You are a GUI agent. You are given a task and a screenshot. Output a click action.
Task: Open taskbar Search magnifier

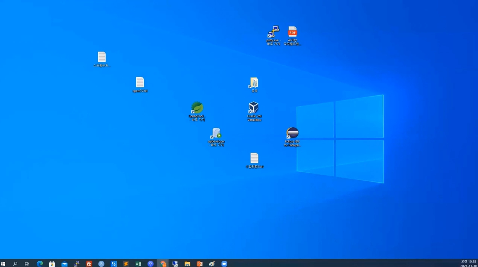(15, 264)
